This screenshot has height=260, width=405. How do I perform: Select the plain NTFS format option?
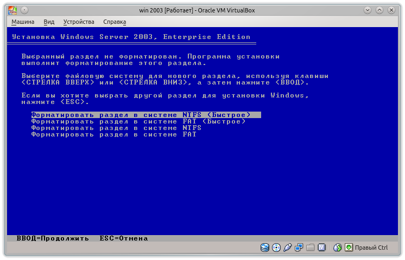tap(116, 128)
